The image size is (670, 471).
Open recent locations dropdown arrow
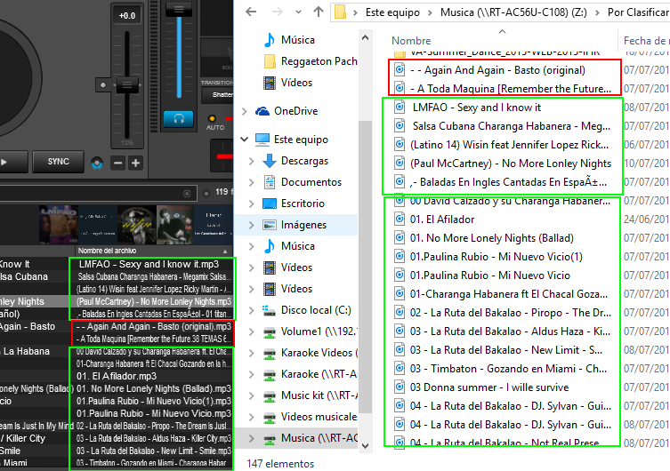pyautogui.click(x=298, y=12)
